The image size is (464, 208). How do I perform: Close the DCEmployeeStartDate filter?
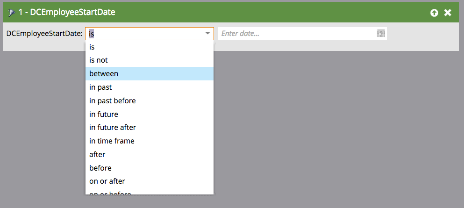click(448, 13)
